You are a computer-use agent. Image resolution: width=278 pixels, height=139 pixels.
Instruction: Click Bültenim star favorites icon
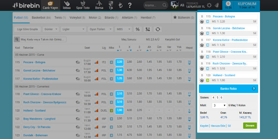coord(175,18)
